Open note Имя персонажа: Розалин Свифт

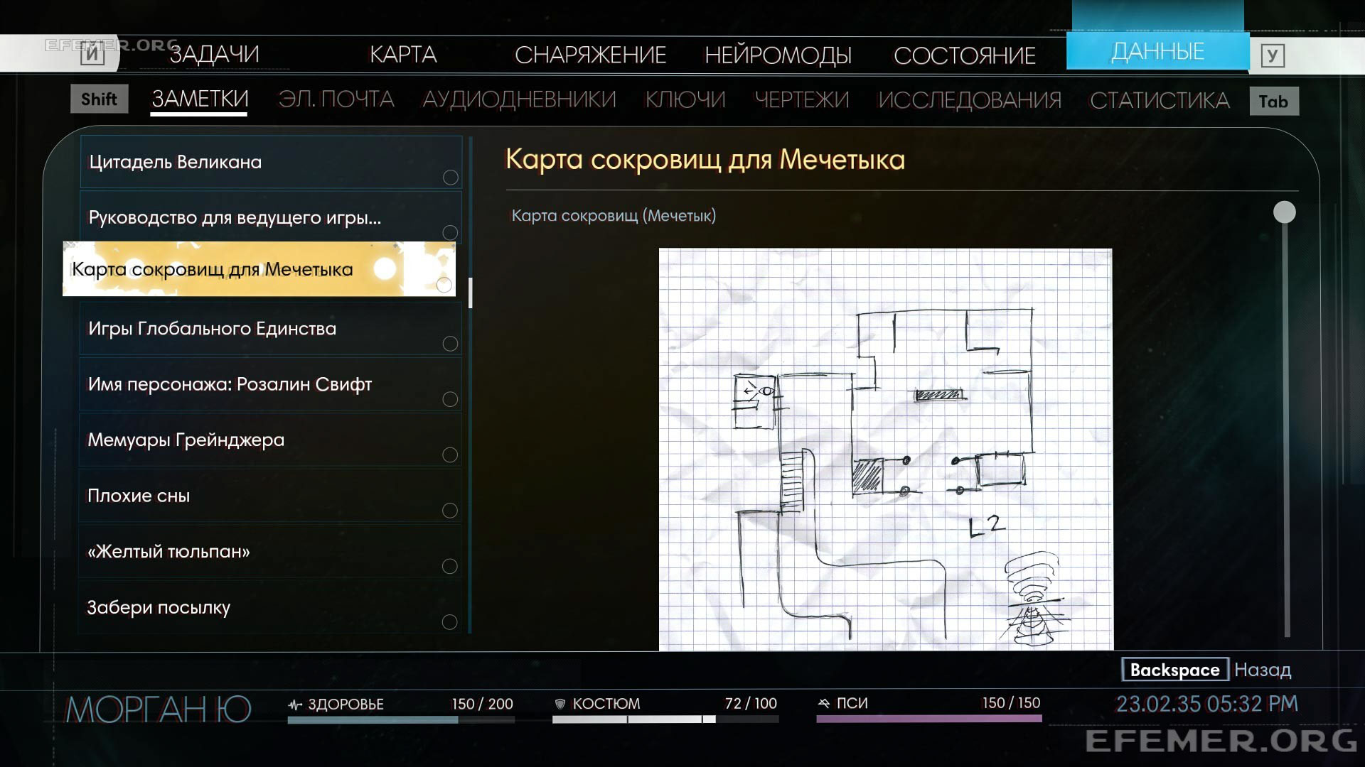pos(270,384)
